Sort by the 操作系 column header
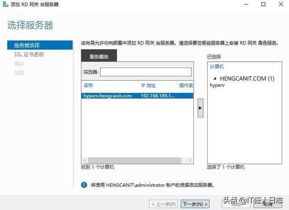The height and width of the screenshot is (210, 289). [186, 85]
